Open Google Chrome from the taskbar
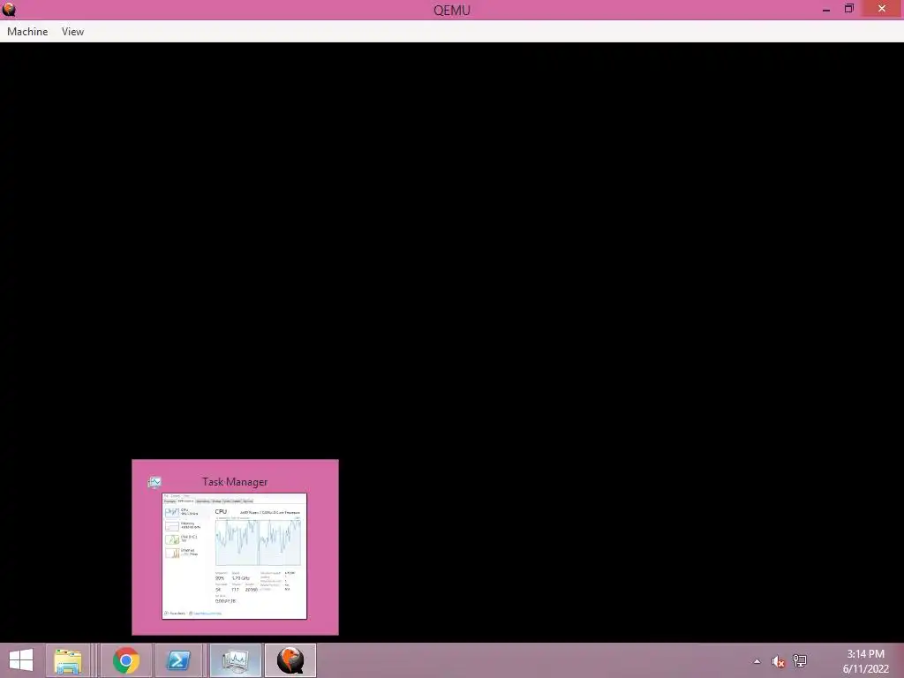Image resolution: width=904 pixels, height=678 pixels. (126, 660)
